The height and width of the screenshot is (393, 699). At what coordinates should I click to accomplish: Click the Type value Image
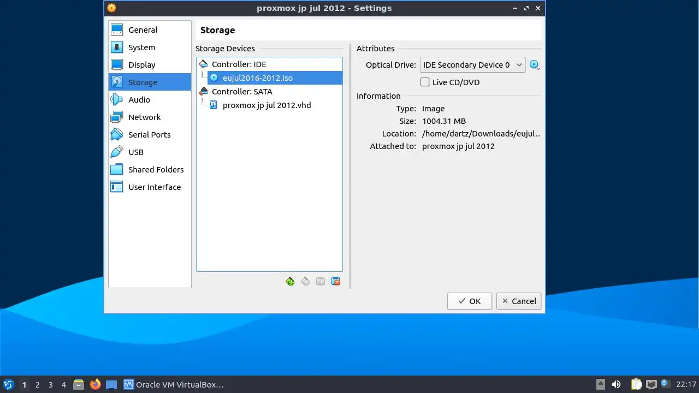point(434,109)
